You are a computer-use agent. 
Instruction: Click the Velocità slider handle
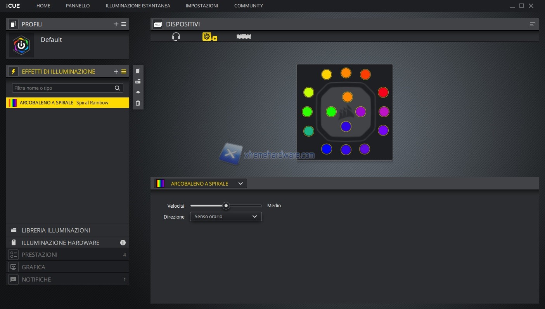point(226,206)
